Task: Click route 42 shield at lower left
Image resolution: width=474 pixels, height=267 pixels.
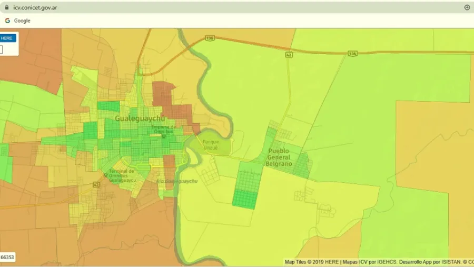Action: coord(96,185)
